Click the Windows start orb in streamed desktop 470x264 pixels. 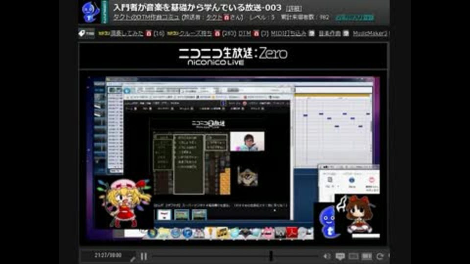click(x=153, y=233)
